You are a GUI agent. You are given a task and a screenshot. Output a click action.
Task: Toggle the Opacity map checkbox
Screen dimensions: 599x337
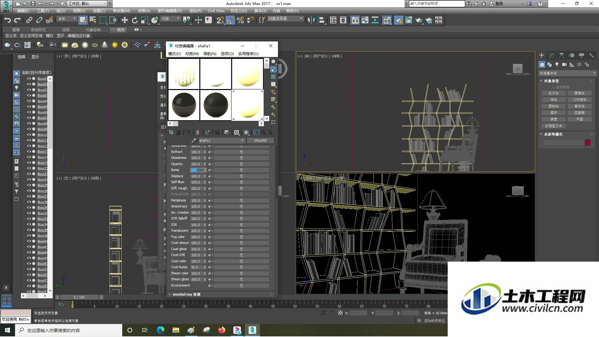click(x=210, y=164)
